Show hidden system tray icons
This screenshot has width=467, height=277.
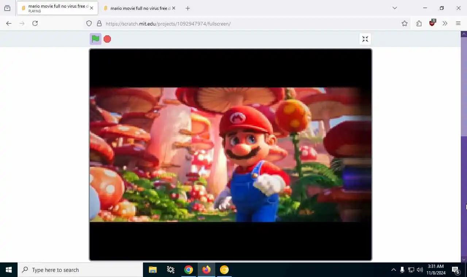[x=393, y=270]
